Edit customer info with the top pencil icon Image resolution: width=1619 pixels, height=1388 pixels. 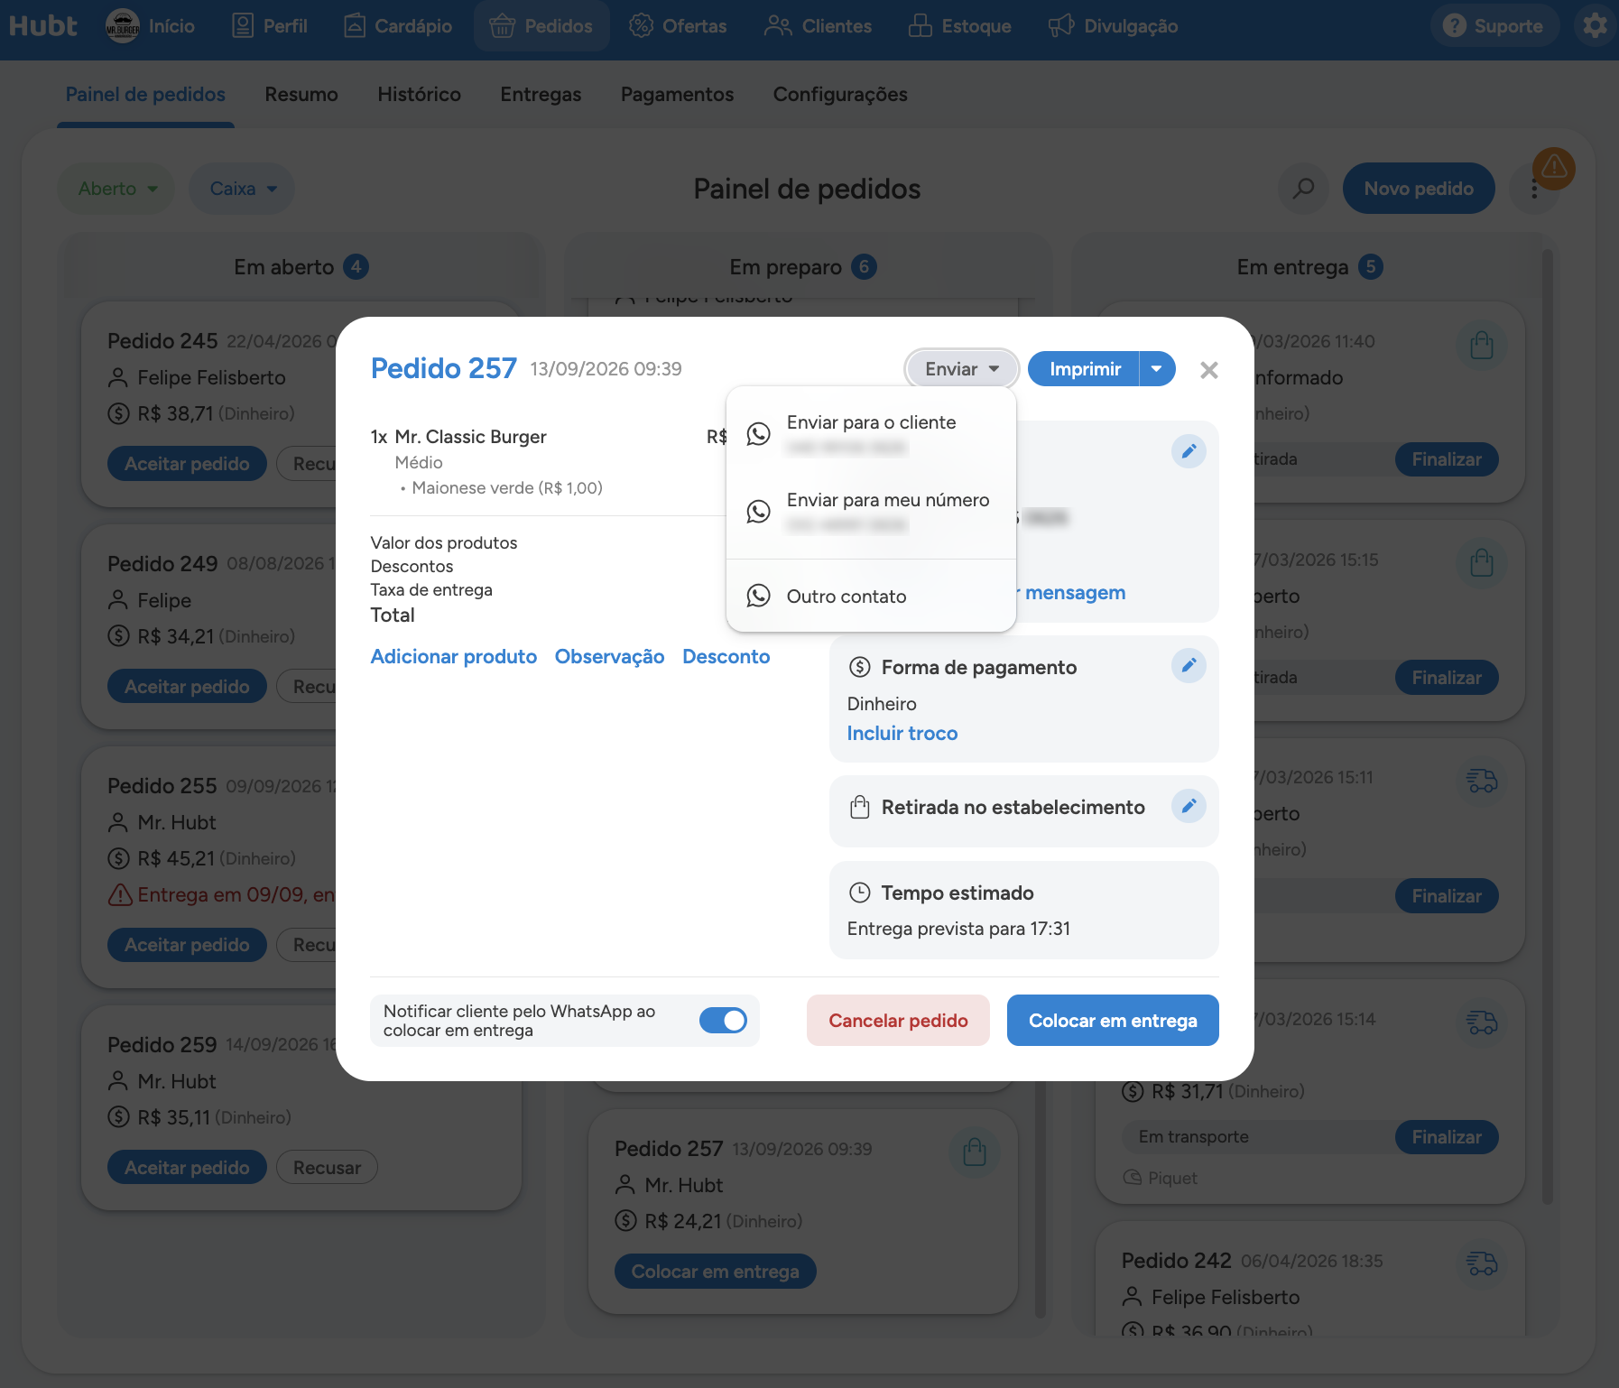pyautogui.click(x=1189, y=450)
